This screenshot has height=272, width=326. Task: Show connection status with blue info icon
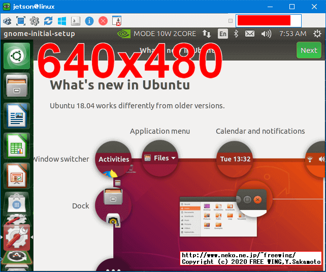tap(89, 21)
